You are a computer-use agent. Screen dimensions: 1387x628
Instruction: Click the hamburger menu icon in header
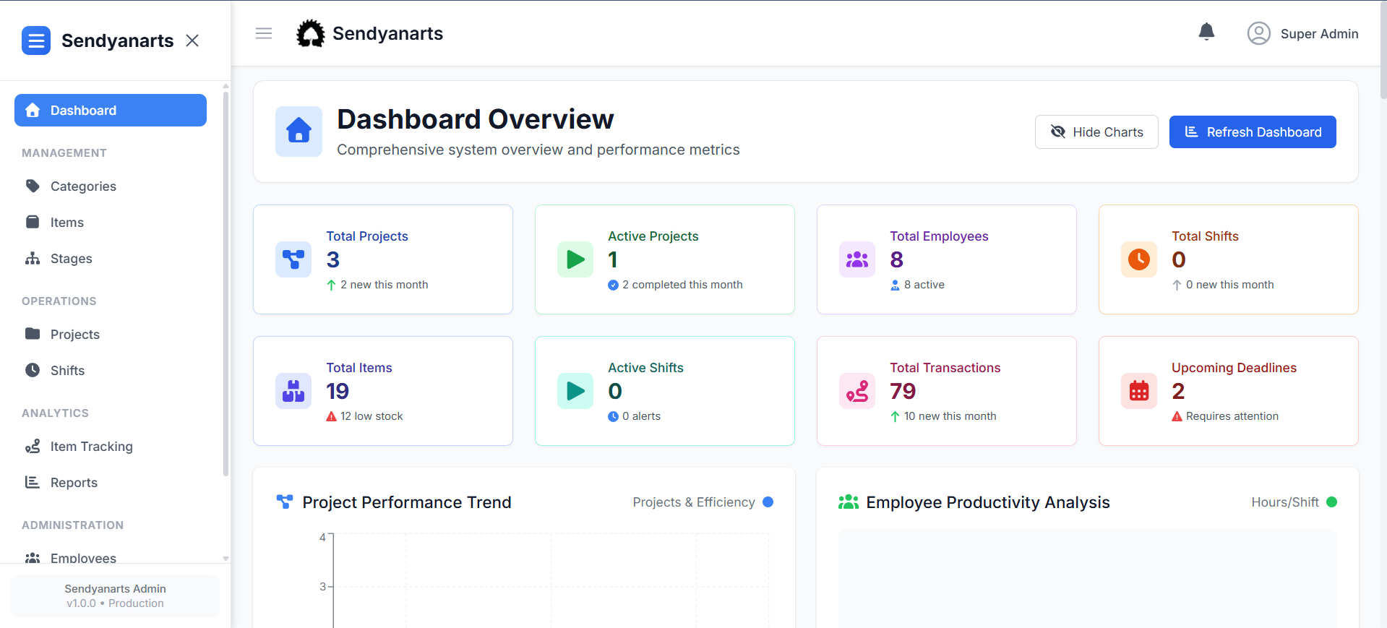pos(264,33)
